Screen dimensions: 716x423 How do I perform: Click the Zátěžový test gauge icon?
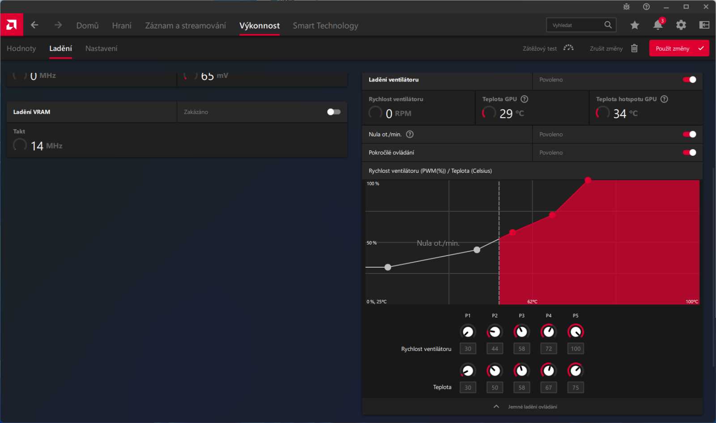pos(568,48)
